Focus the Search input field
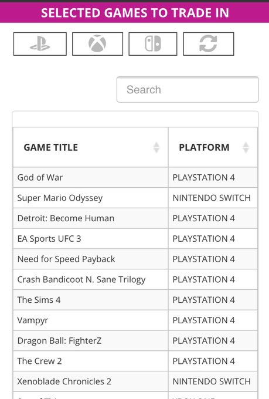The height and width of the screenshot is (399, 269). [188, 90]
